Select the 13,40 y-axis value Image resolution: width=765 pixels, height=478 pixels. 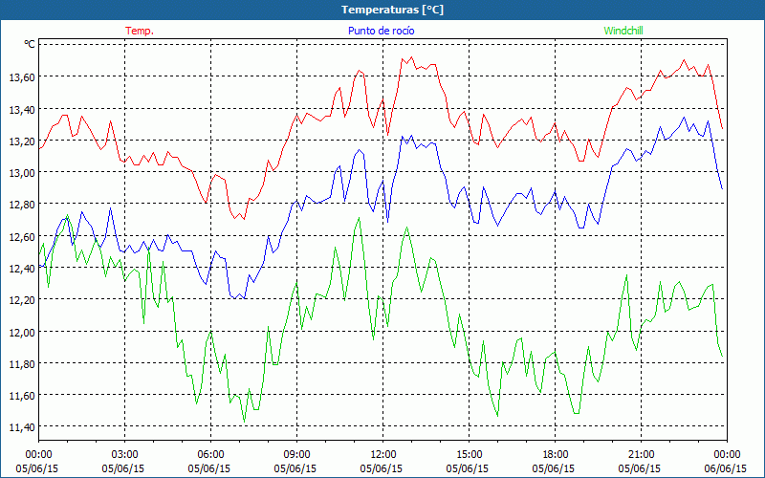click(x=22, y=110)
